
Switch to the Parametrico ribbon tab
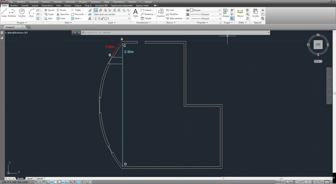click(x=47, y=5)
